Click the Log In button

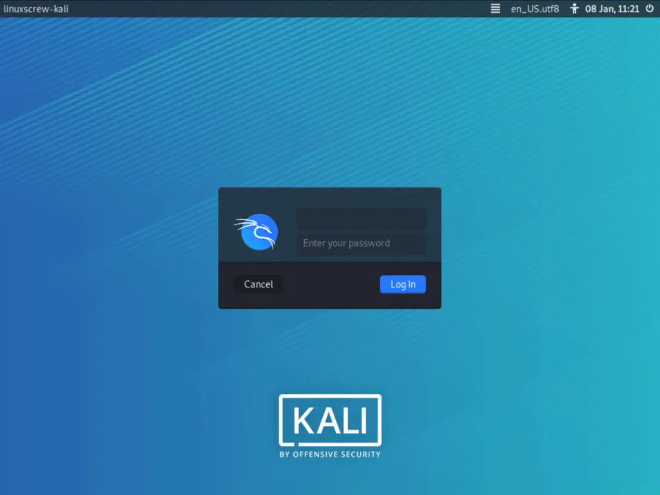pos(403,284)
